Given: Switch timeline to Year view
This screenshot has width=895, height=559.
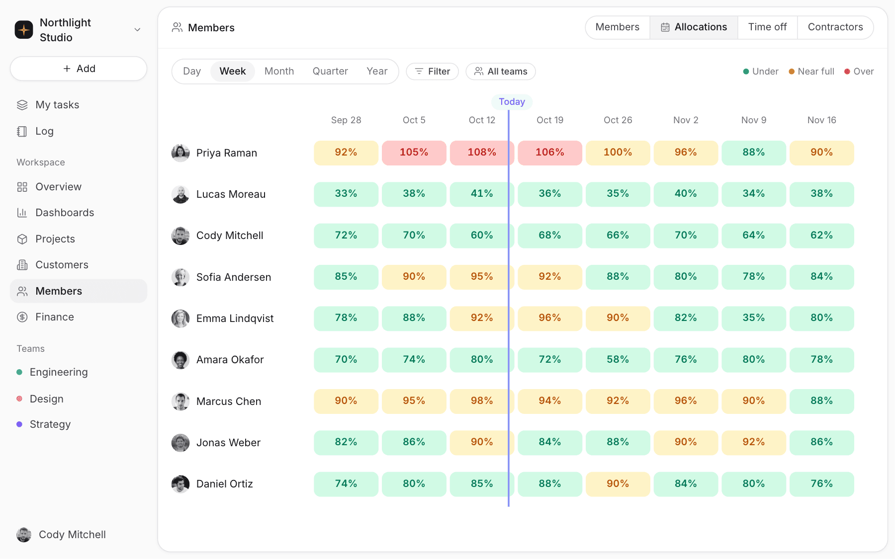Looking at the screenshot, I should coord(377,72).
